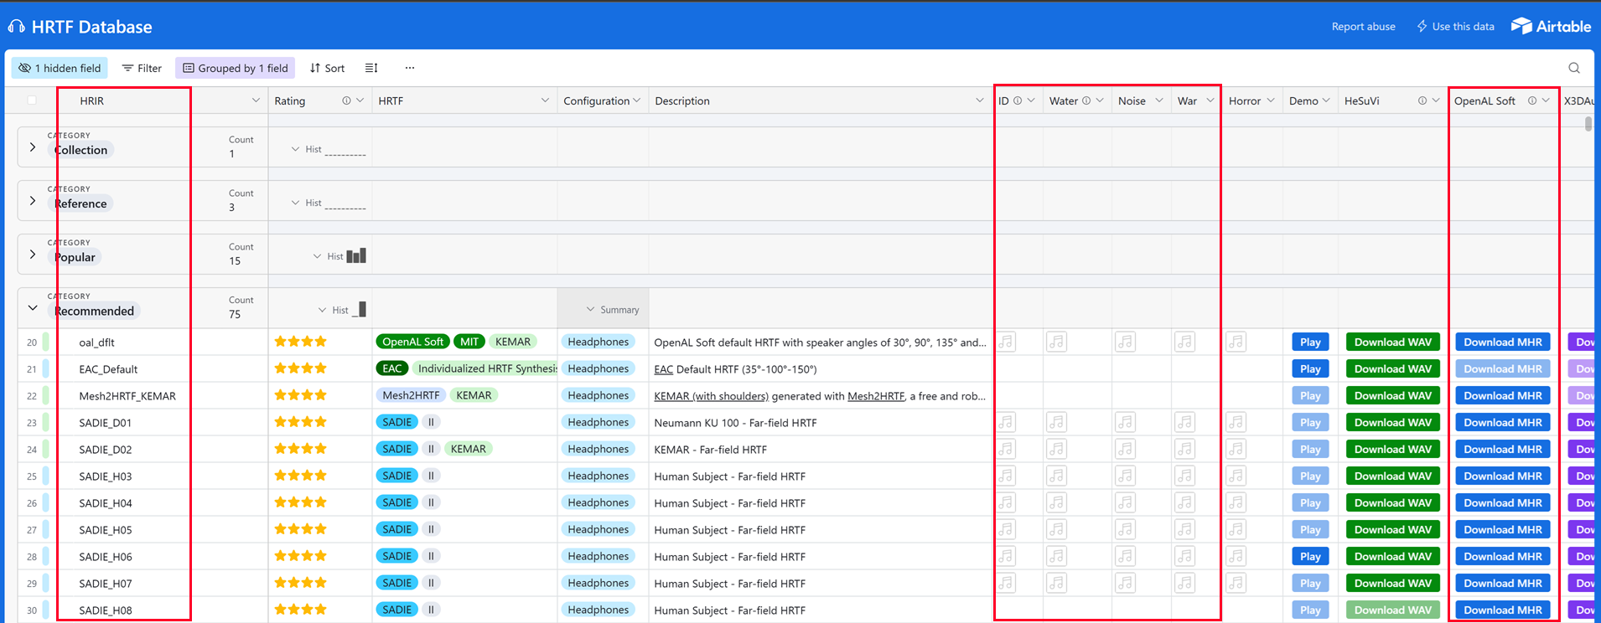Click the OpenAL Soft tag for oal_dflt

(x=412, y=342)
